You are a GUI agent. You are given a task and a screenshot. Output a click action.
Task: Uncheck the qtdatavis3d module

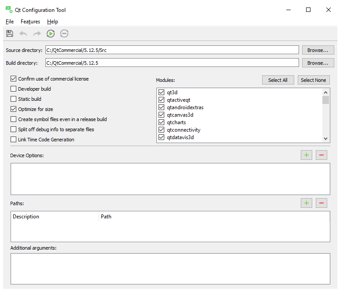tap(161, 137)
